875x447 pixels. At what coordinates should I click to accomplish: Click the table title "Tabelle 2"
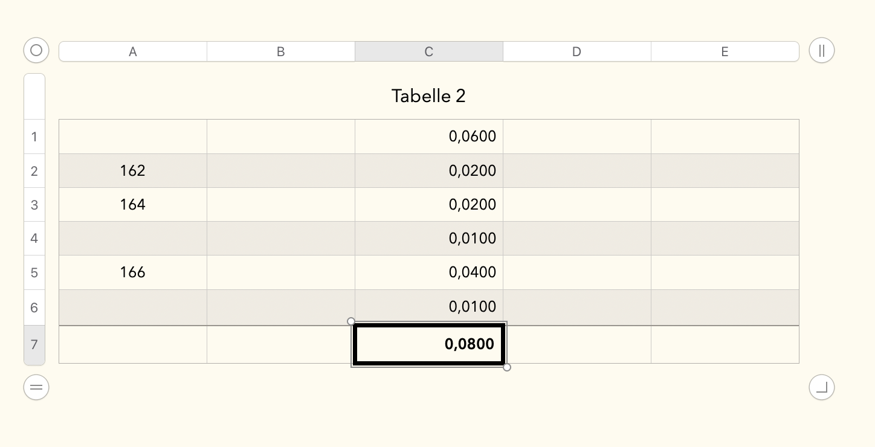click(428, 96)
